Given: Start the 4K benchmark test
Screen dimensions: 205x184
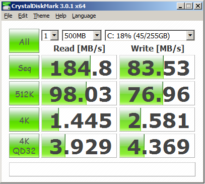Looking at the screenshot, I should pos(24,119).
